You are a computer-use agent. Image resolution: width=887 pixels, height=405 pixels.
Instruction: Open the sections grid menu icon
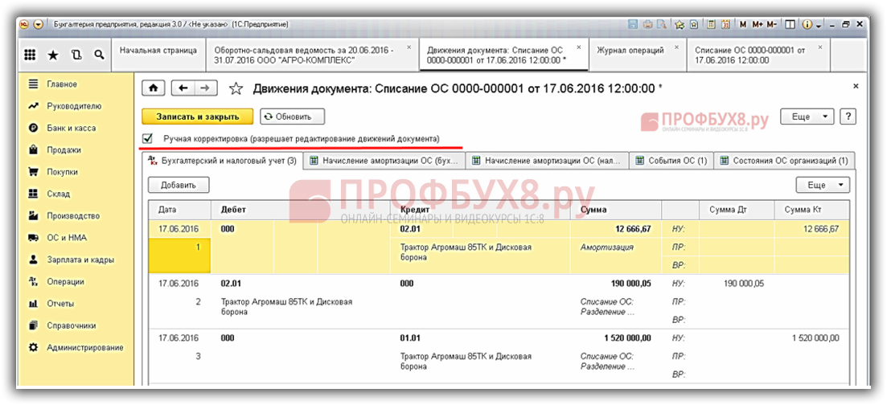pyautogui.click(x=31, y=55)
